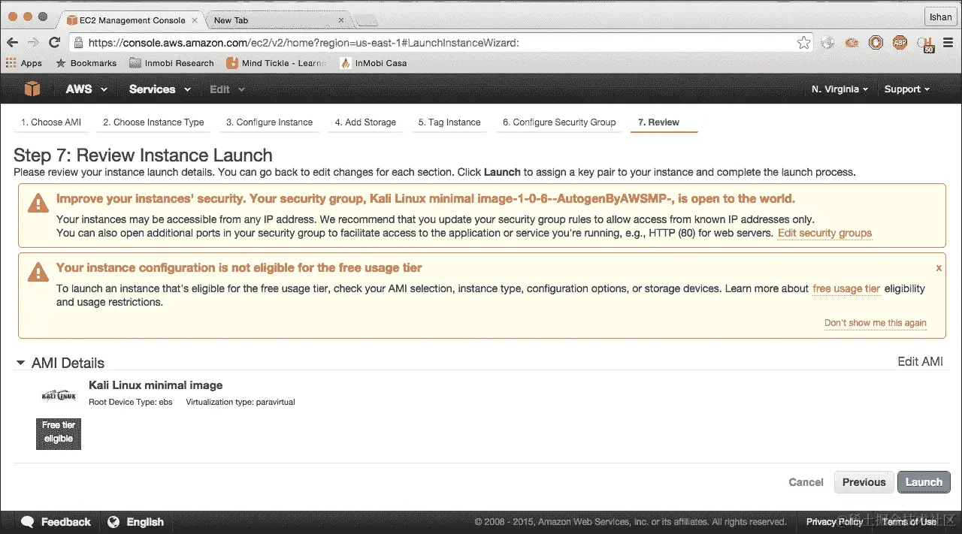
Task: Click the Apps grid shortcut
Action: [x=23, y=63]
